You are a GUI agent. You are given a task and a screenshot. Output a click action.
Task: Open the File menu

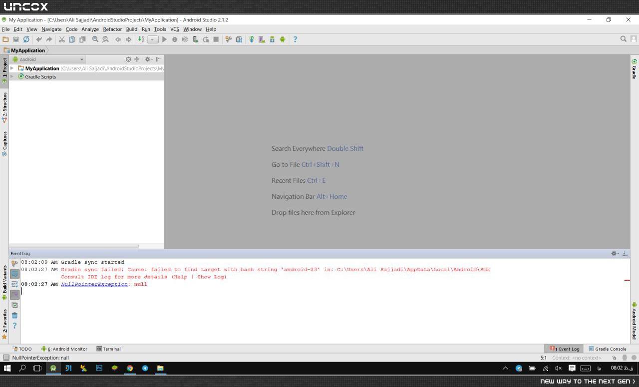click(x=5, y=29)
